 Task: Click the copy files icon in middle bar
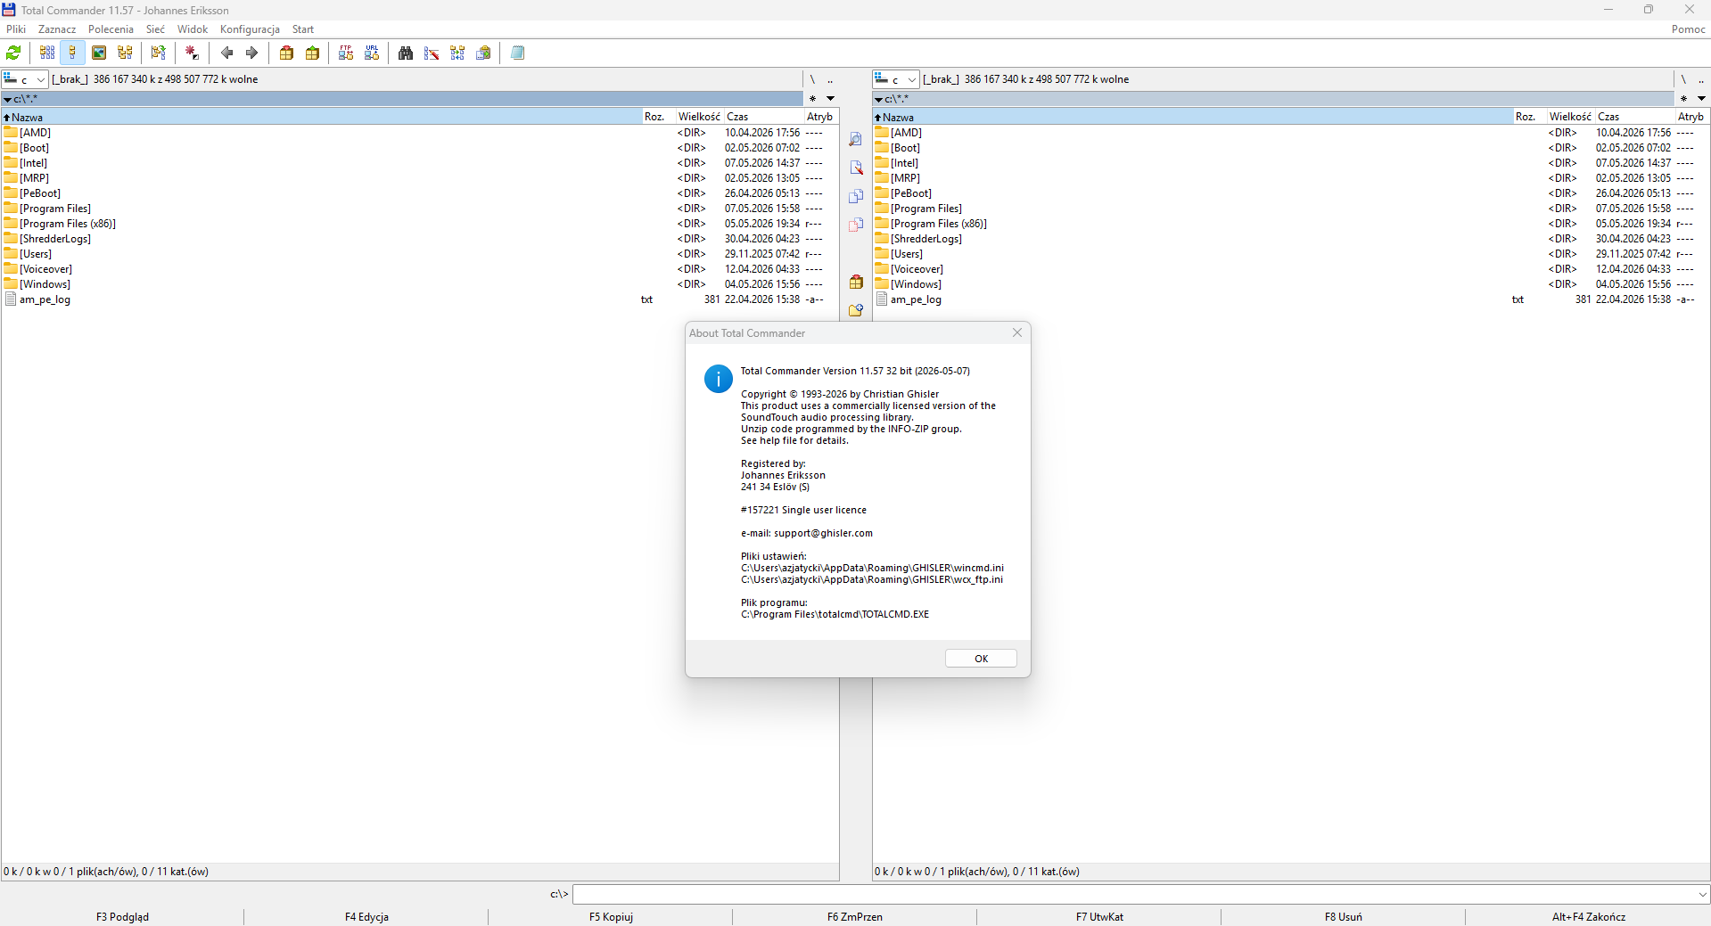point(856,196)
